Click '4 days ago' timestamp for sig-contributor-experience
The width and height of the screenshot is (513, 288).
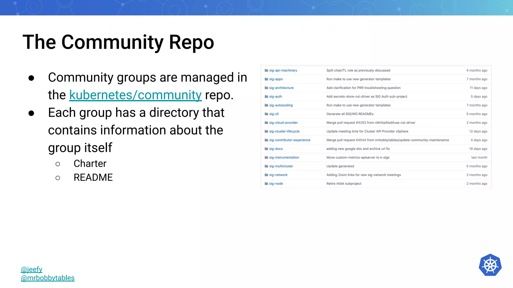tap(479, 140)
